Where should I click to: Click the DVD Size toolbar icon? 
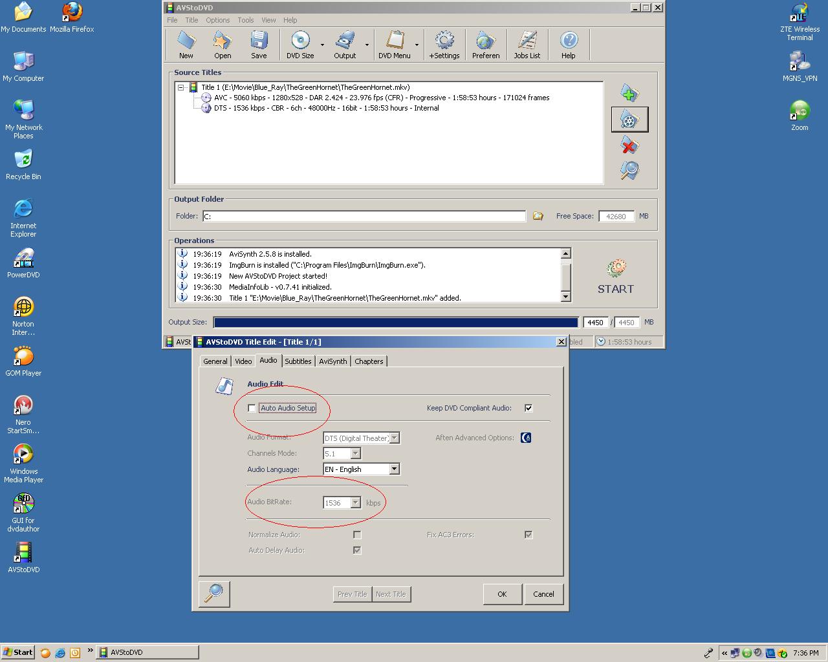[x=300, y=45]
